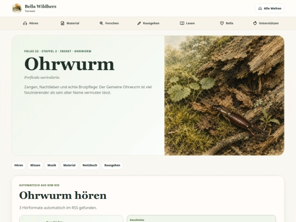Select the Material section chip below the hero

click(69, 166)
